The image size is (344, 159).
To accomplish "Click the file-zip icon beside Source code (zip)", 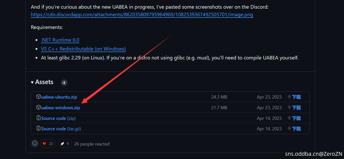I will 39,118.
